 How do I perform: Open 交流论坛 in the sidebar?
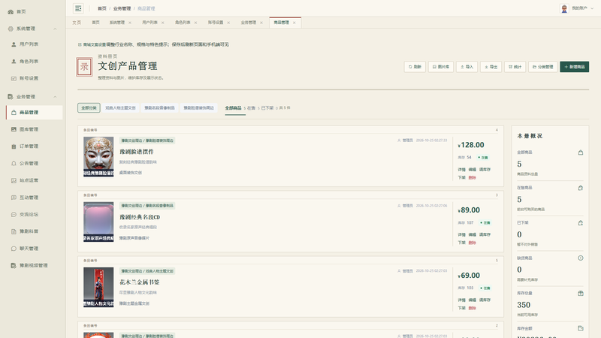(29, 214)
